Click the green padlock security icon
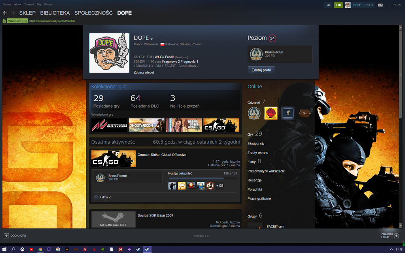The image size is (405, 253). [x=4, y=21]
